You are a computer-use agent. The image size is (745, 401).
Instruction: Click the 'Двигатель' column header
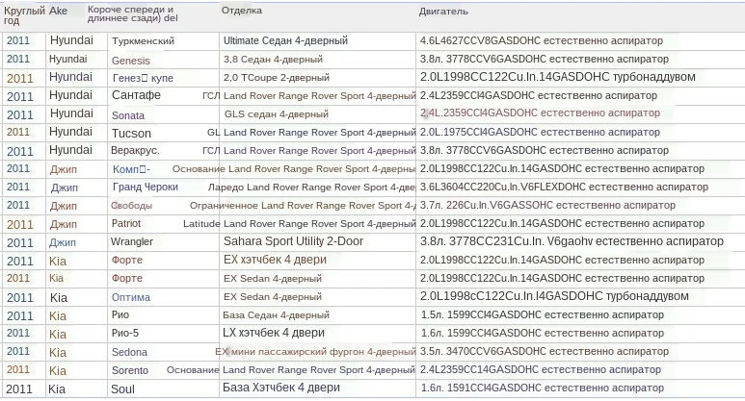(x=443, y=12)
